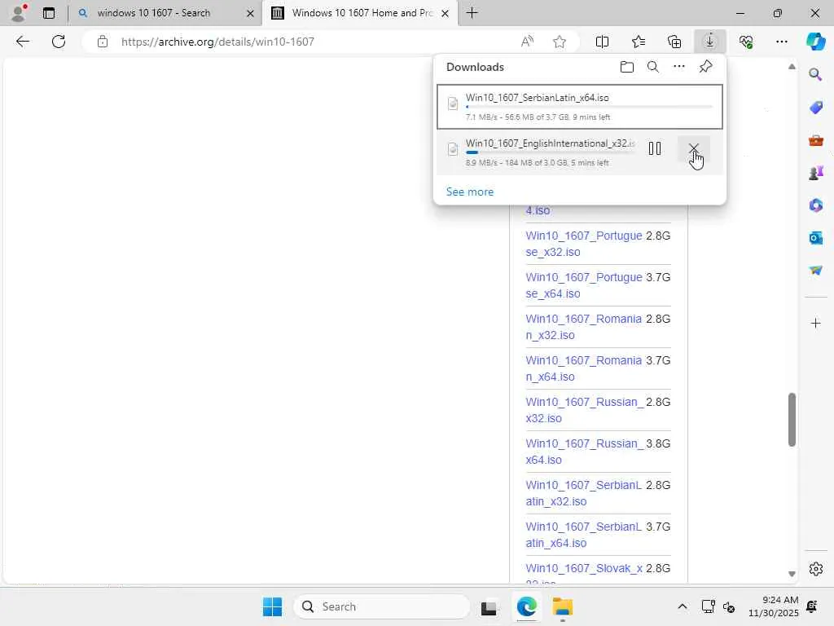Open the taskbar clock and date
This screenshot has height=626, width=834.
tap(774, 606)
